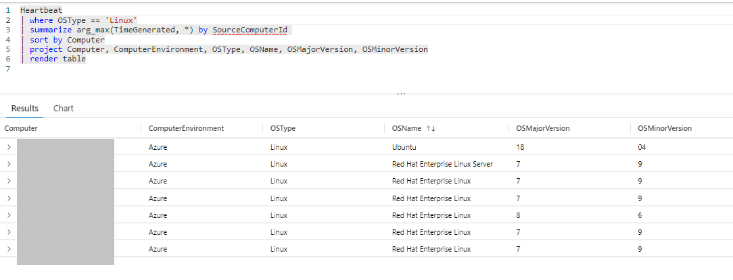Click the 'render table' line in editor
Viewport: 733px width, 280px height.
tap(57, 59)
